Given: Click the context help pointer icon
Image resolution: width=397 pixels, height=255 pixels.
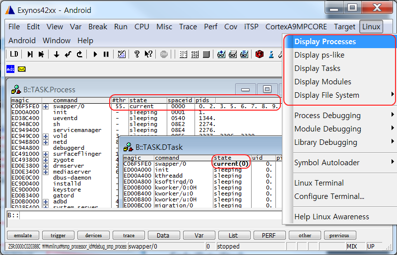Looking at the screenshot, I should click(148, 54).
